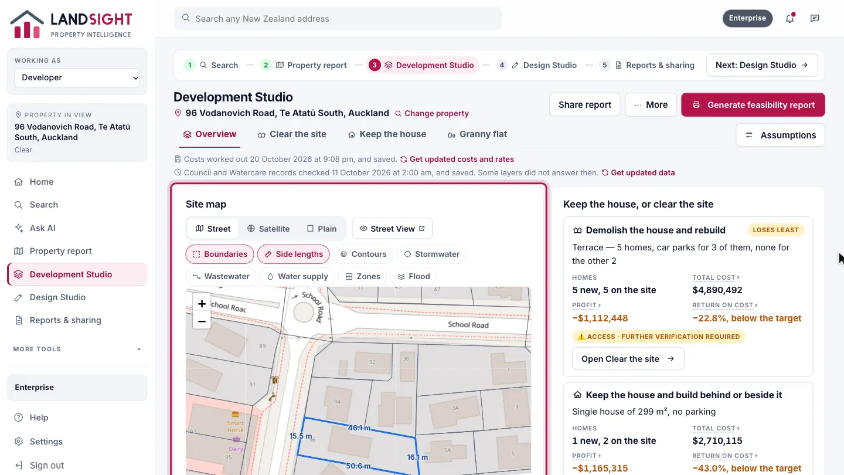844x475 pixels.
Task: Open Settings in the sidebar
Action: point(77,442)
